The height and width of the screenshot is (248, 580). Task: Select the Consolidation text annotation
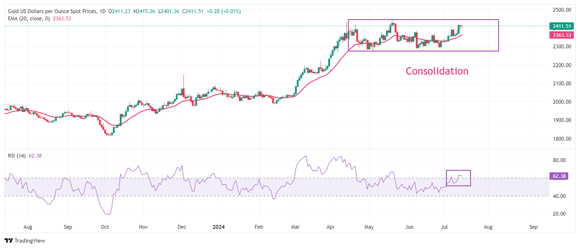(437, 71)
